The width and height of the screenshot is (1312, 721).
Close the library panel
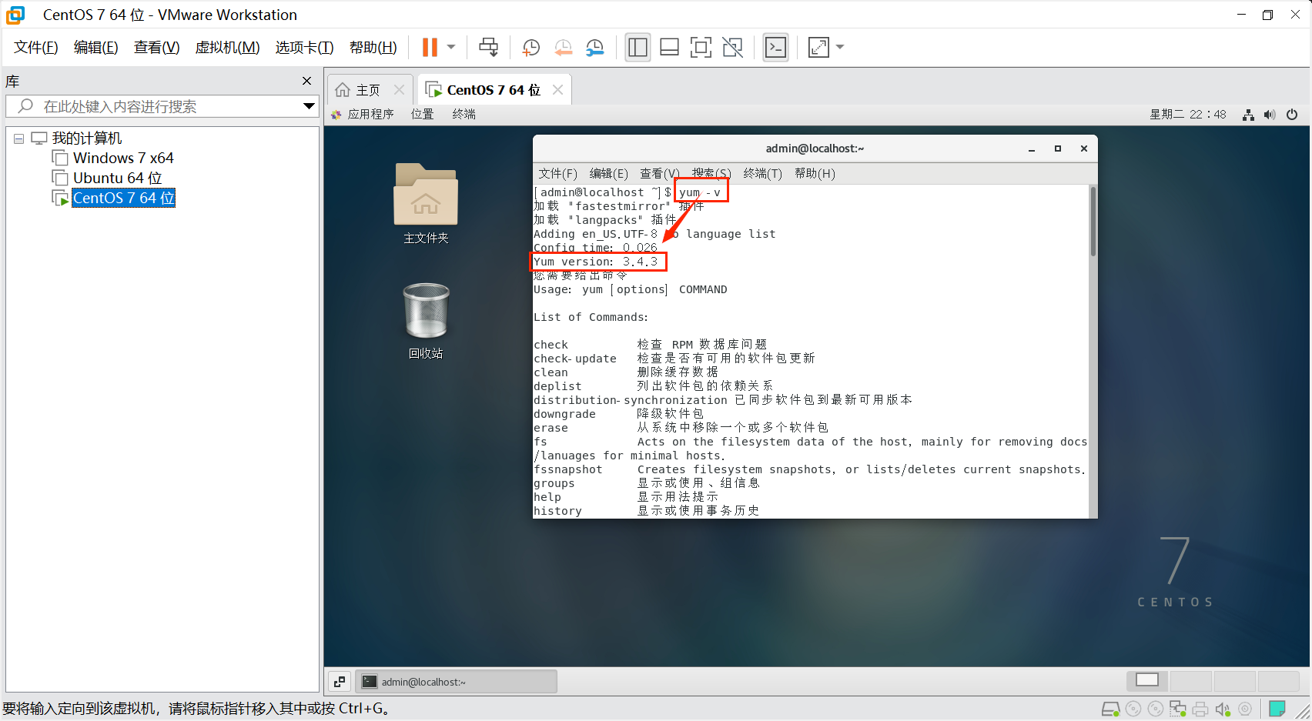(306, 81)
